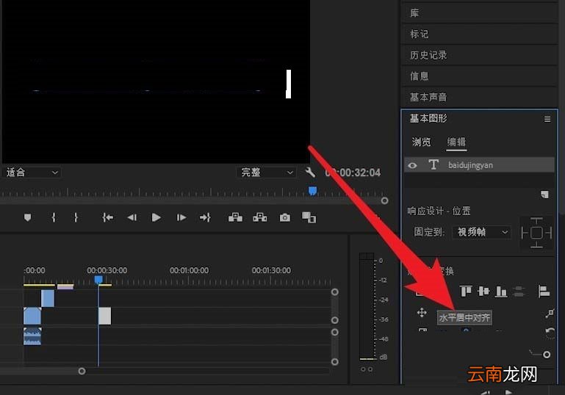565x395 pixels.
Task: Jump to the Out point
Action: click(205, 217)
